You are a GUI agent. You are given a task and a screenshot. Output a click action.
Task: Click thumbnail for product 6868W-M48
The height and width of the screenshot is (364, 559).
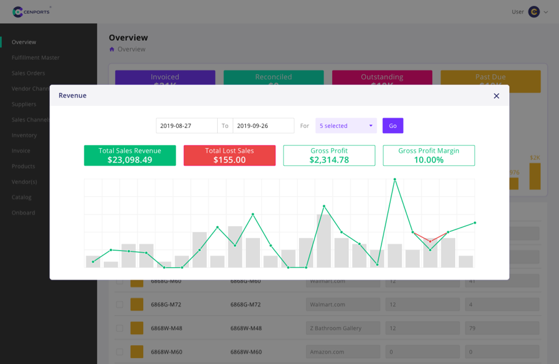pyautogui.click(x=136, y=328)
